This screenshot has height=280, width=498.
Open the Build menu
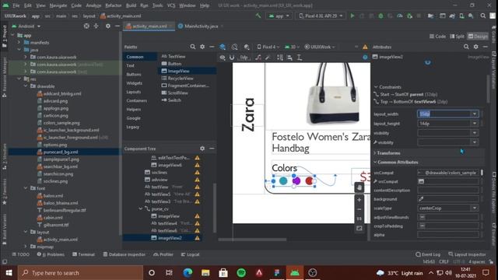pyautogui.click(x=131, y=5)
